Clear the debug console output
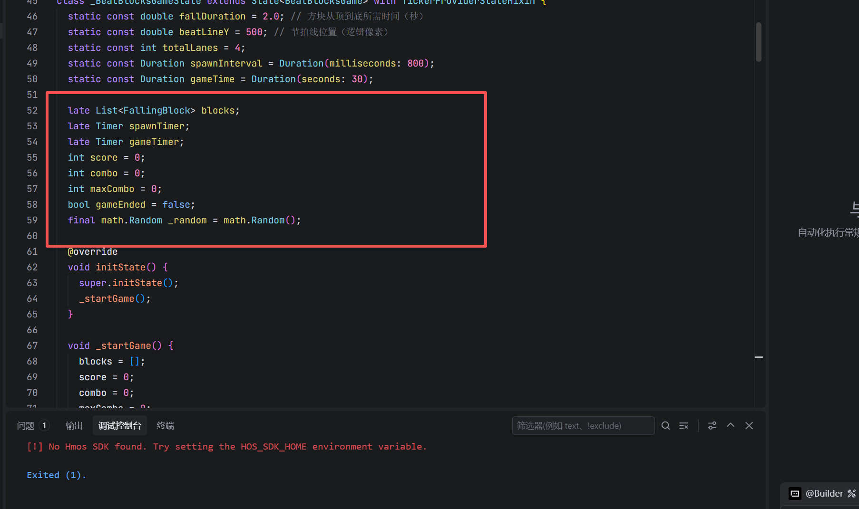Viewport: 859px width, 509px height. pyautogui.click(x=684, y=425)
